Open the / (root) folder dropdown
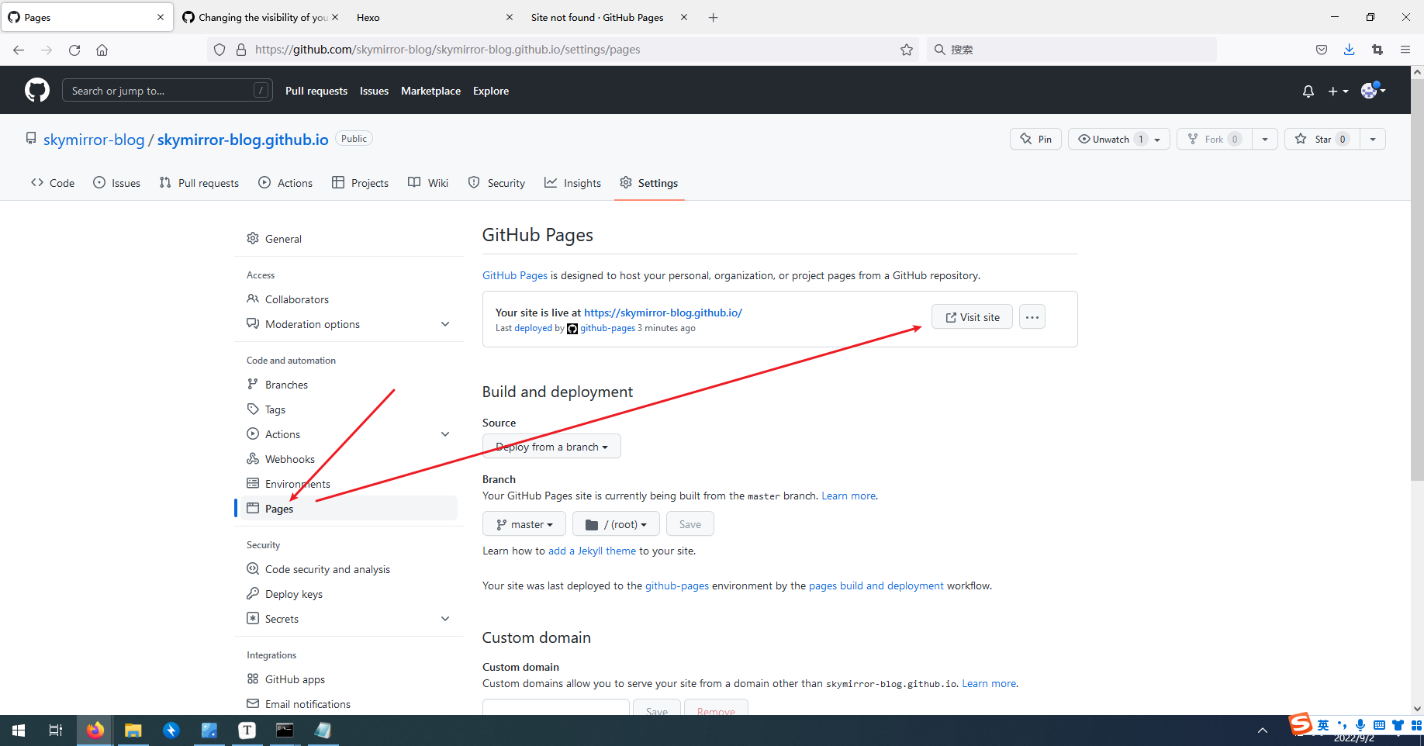1424x746 pixels. 616,524
